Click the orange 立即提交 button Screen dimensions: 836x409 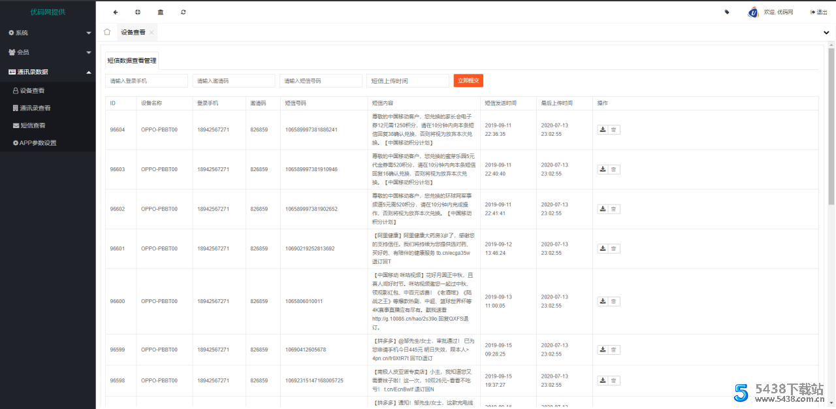(x=468, y=80)
